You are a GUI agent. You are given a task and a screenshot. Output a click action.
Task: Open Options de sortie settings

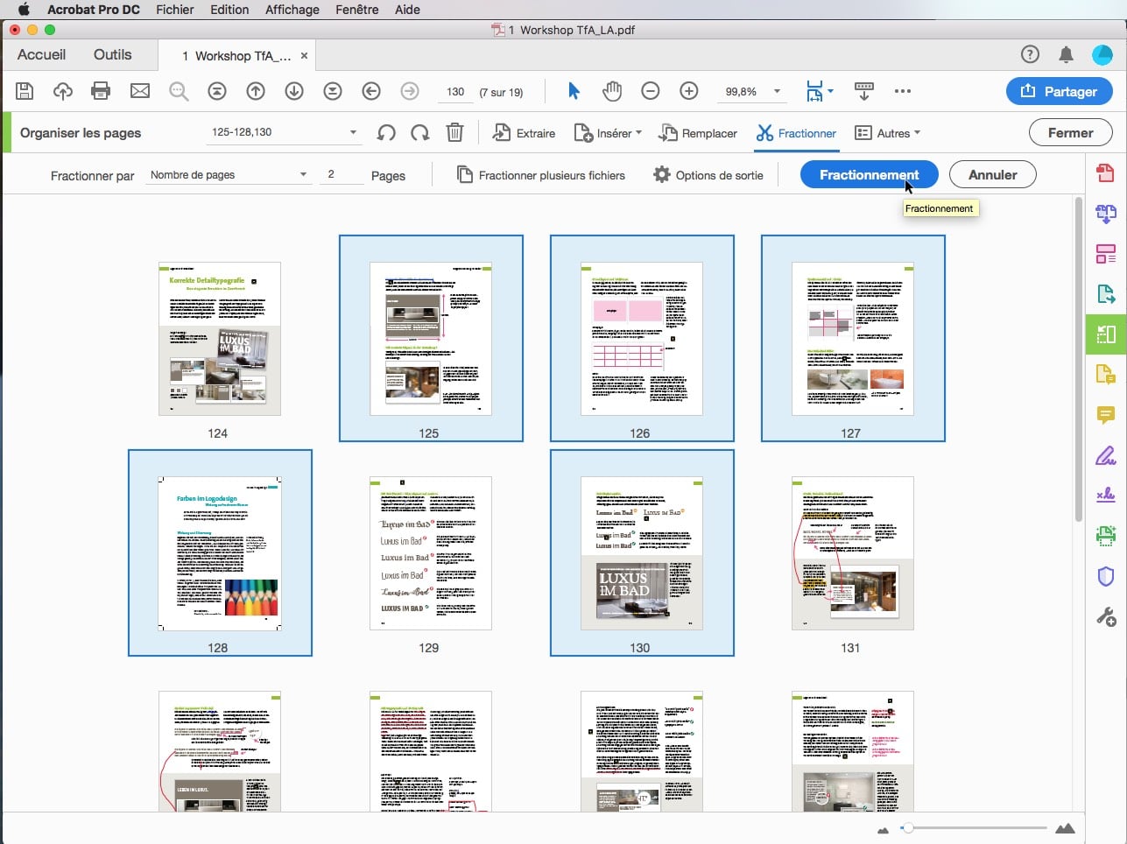[708, 175]
